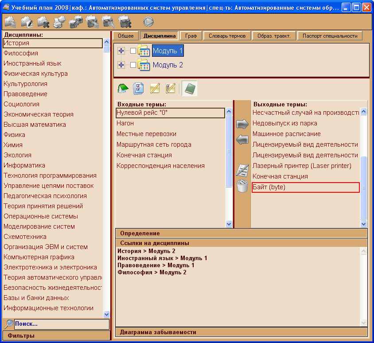Click the open folder icon in top toolbar
This screenshot has height=343, width=374.
click(x=11, y=22)
